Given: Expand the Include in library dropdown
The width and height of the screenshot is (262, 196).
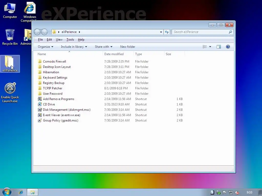Looking at the screenshot, I should point(74,47).
